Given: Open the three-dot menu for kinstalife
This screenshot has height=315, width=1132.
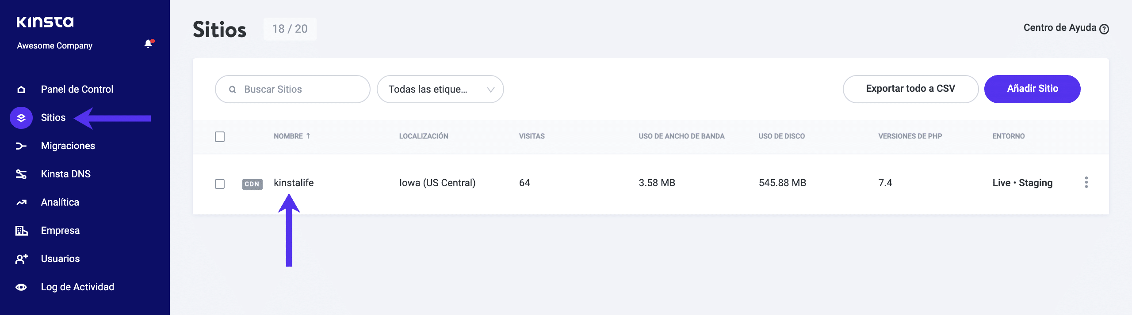Looking at the screenshot, I should coord(1086,183).
